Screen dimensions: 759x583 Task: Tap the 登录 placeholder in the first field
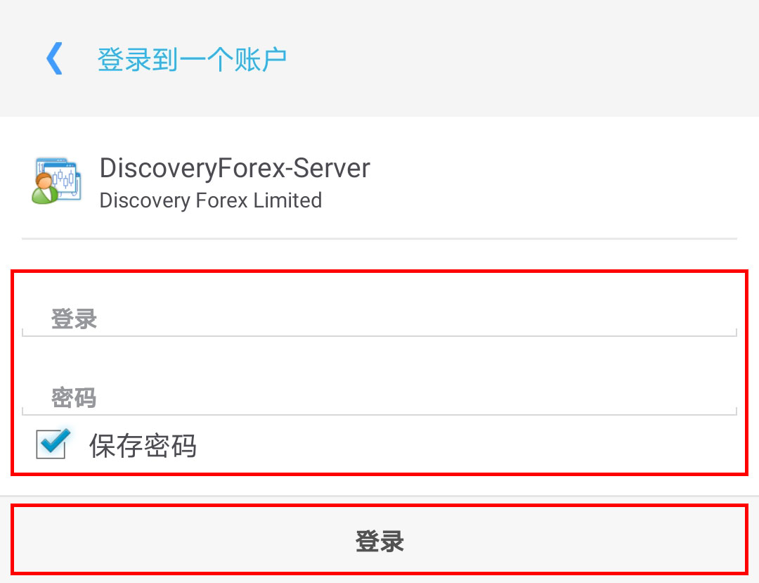pos(74,319)
